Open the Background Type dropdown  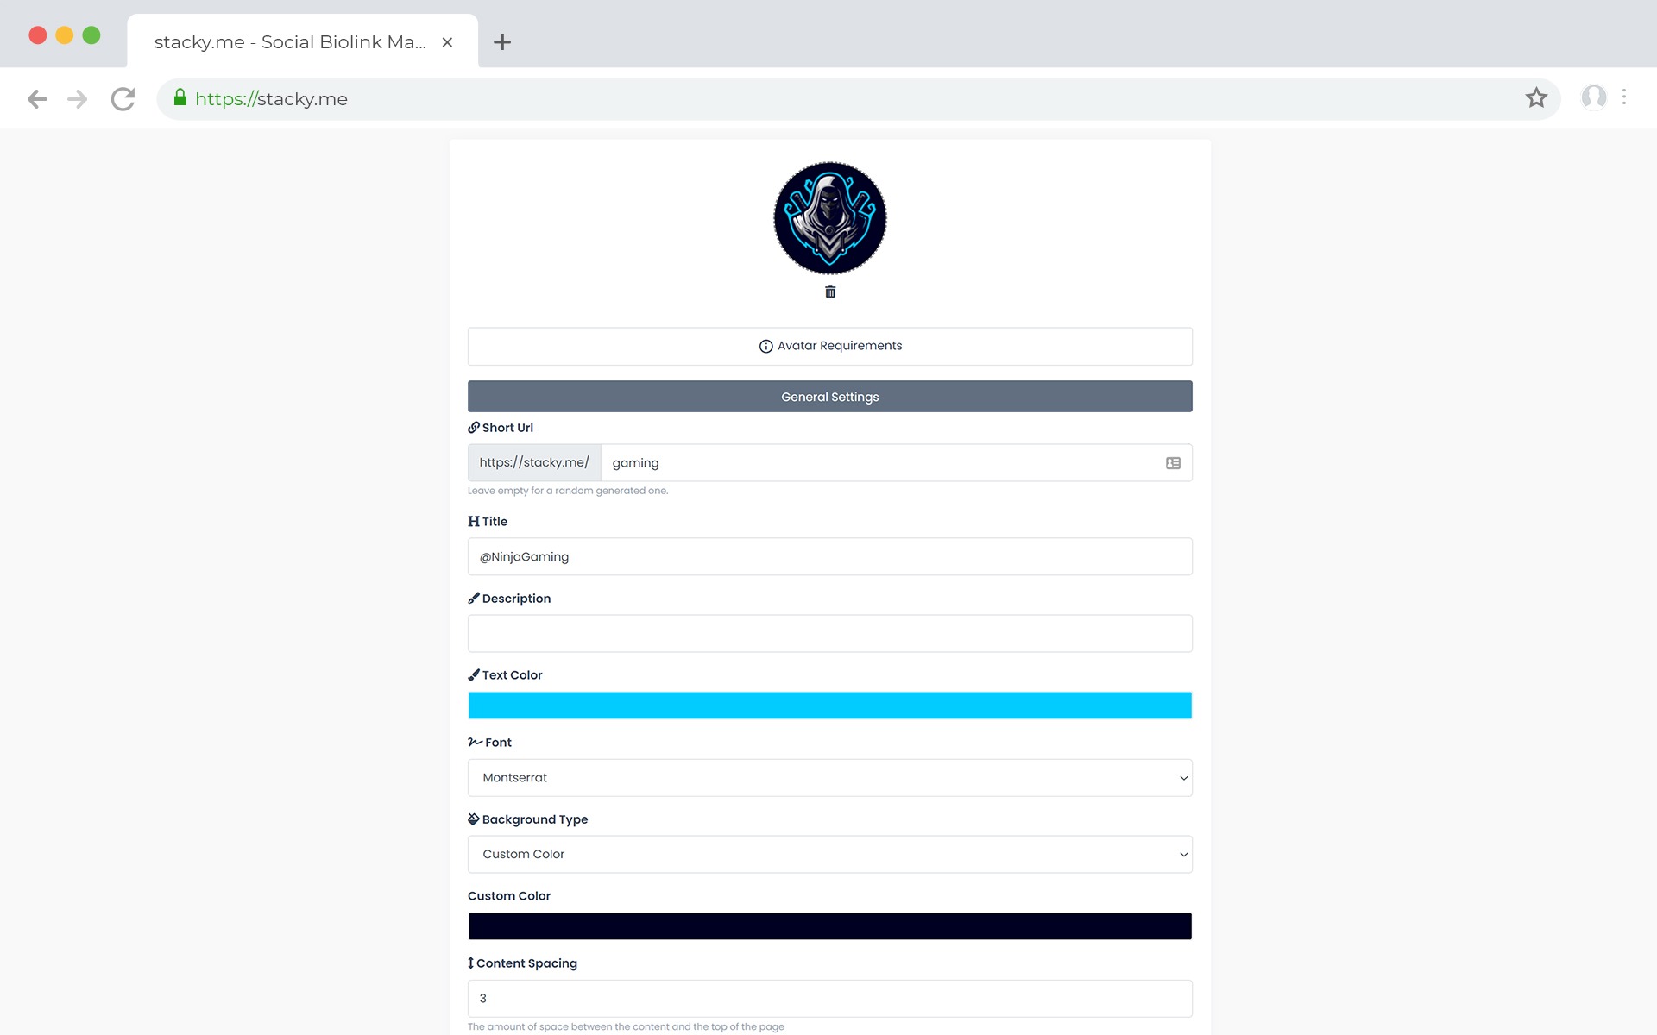[x=829, y=855]
